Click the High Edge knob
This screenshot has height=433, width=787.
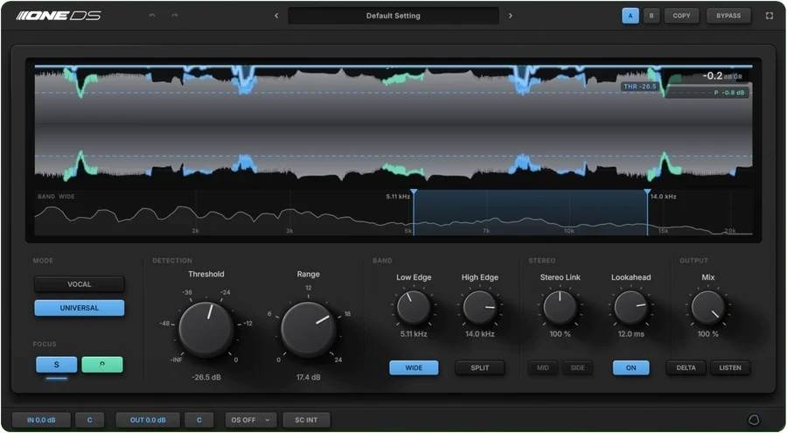pos(480,307)
